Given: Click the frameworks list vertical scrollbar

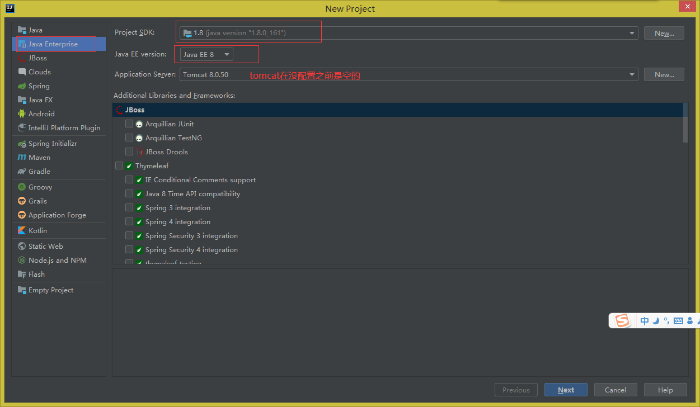Looking at the screenshot, I should [x=685, y=123].
